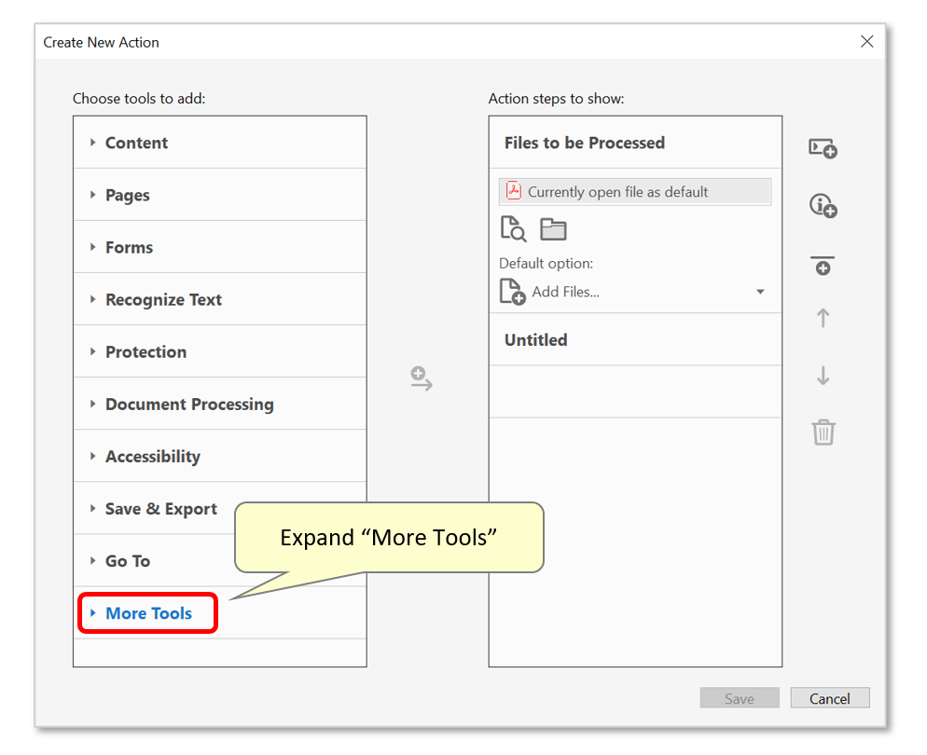Select the Recognize Text label
Viewport: 927px width, 755px height.
[164, 300]
